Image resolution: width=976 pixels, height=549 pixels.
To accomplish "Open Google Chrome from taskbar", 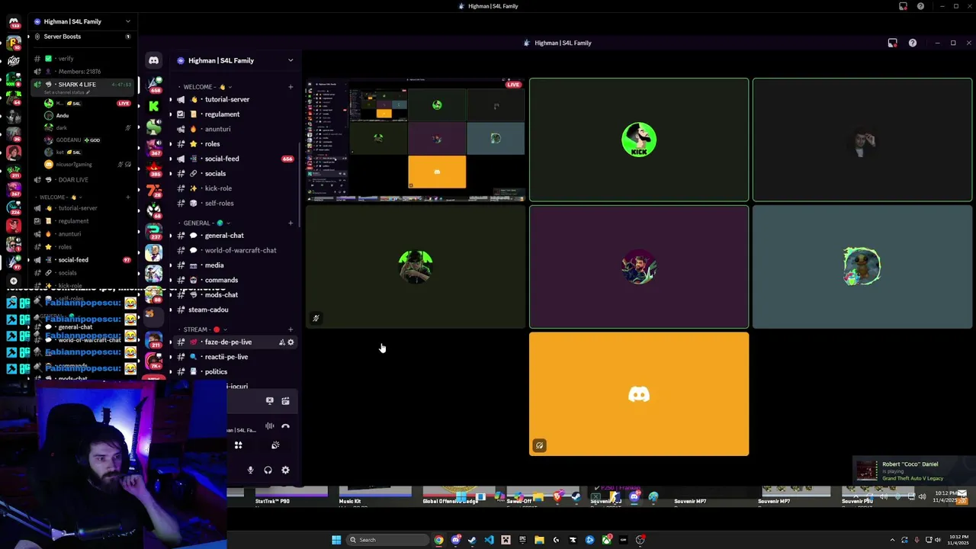I will (439, 540).
